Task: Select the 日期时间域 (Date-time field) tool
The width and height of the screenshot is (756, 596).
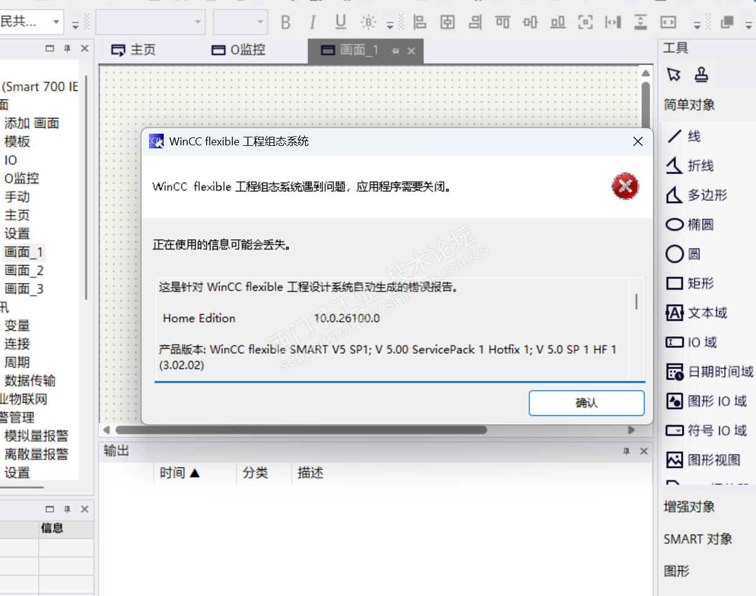Action: coord(709,372)
